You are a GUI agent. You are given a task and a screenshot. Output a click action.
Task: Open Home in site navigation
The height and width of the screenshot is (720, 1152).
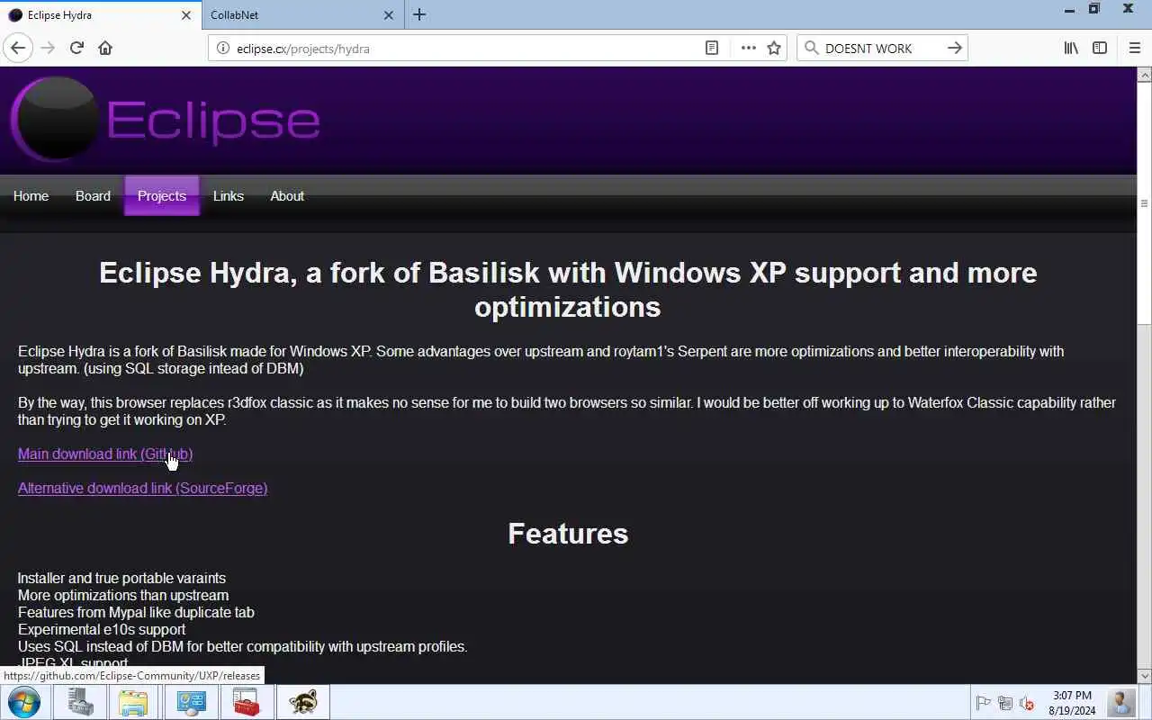click(31, 196)
